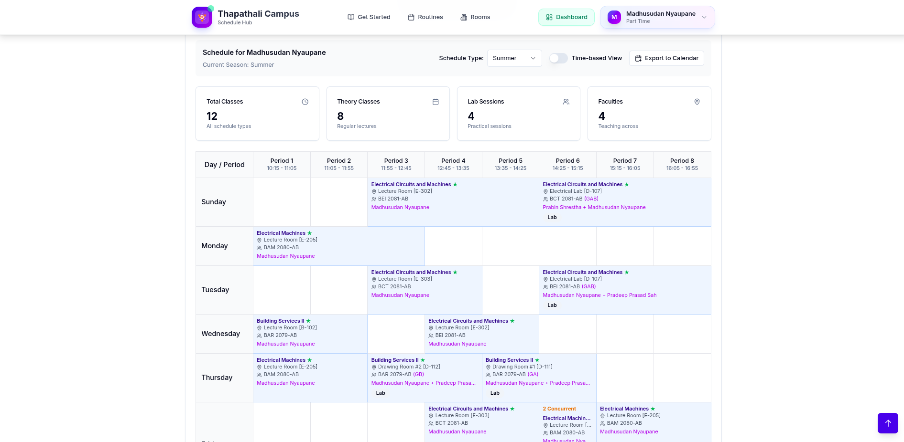Screen dimensions: 904x442
Task: Click the green star on Tuesday lab title
Action: (x=627, y=272)
